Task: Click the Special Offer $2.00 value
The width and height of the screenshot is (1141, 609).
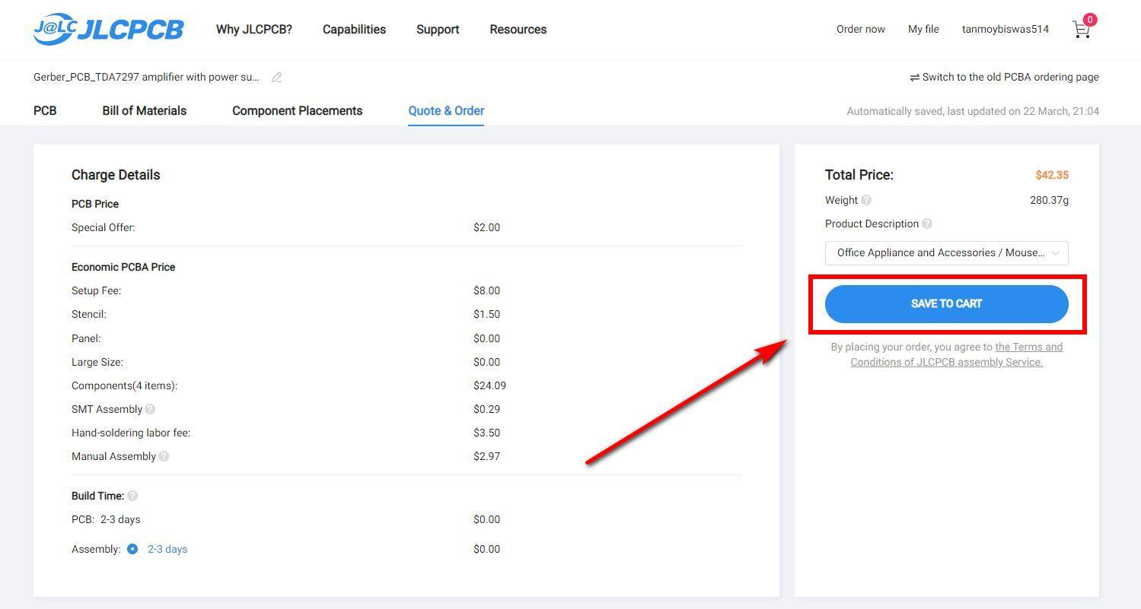Action: coord(486,227)
